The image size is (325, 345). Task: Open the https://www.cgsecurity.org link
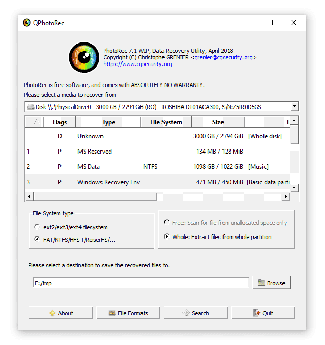138,64
